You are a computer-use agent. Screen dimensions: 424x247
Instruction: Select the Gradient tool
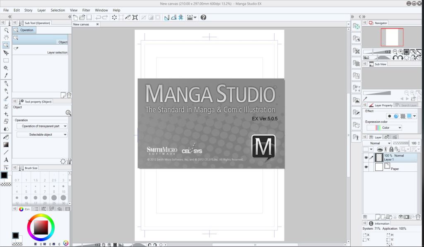coord(6,144)
